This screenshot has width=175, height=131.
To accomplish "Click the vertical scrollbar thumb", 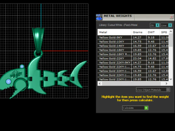I will [171, 40].
